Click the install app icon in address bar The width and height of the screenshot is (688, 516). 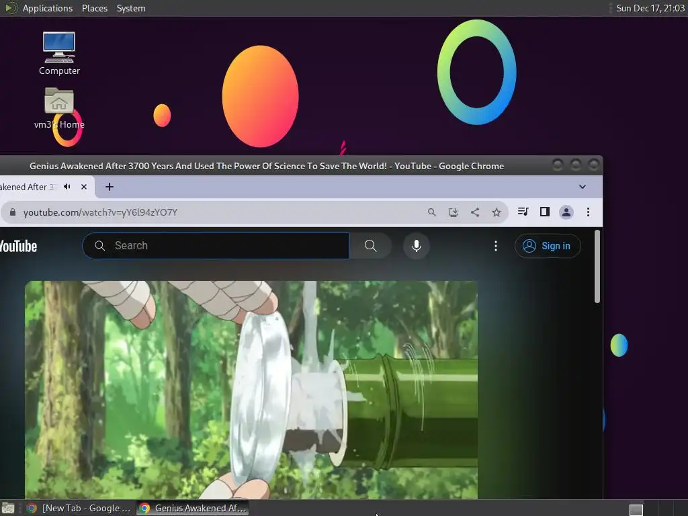tap(454, 212)
